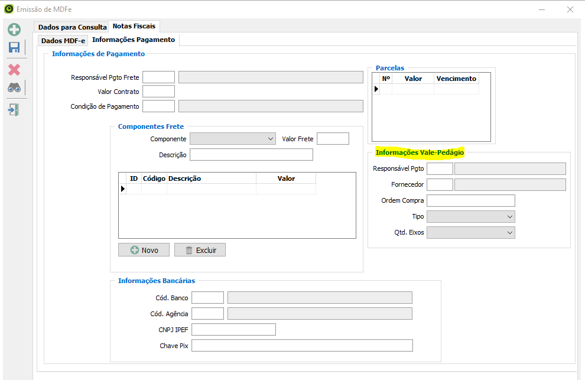Viewport: 585px width, 380px height.
Task: Select Informações Pagamento sub-tab
Action: coord(134,40)
